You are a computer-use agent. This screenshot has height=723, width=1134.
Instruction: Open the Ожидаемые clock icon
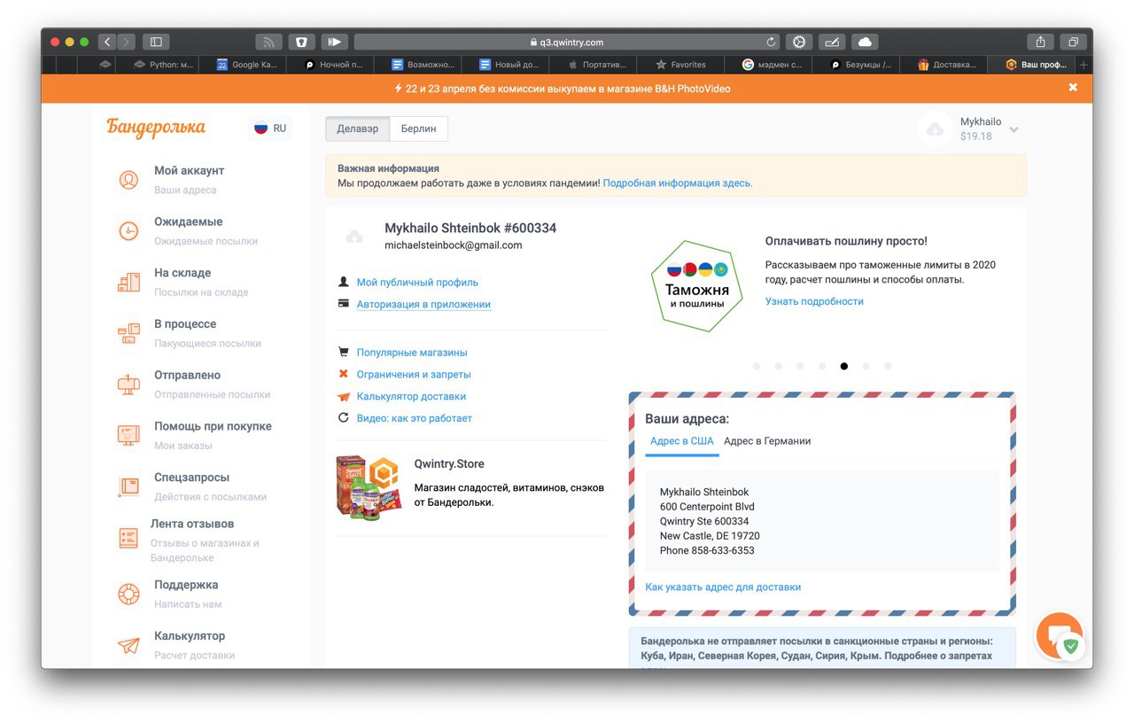point(128,231)
